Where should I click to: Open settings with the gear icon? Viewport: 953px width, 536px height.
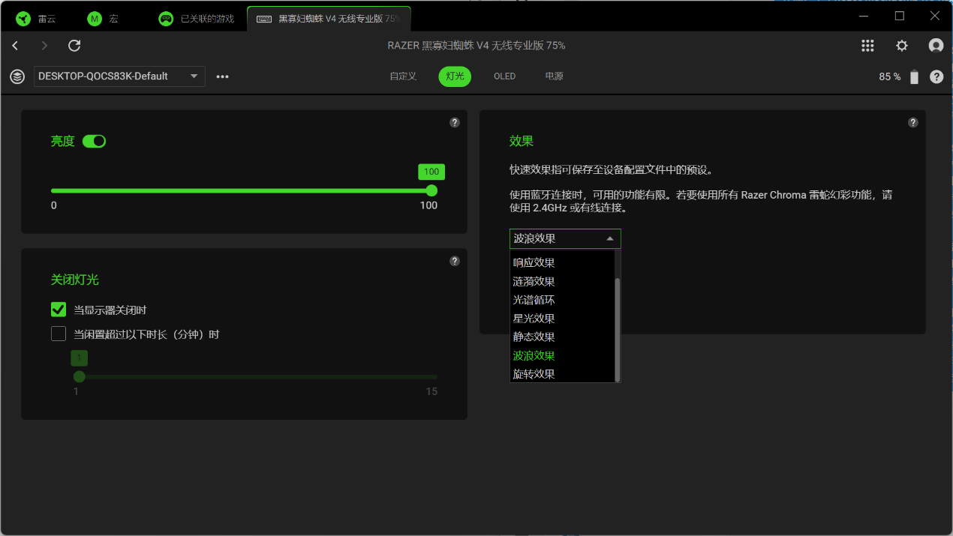click(902, 46)
